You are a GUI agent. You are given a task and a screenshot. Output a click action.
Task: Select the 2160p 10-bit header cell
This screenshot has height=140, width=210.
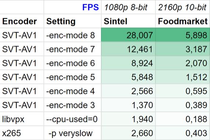click(183, 7)
